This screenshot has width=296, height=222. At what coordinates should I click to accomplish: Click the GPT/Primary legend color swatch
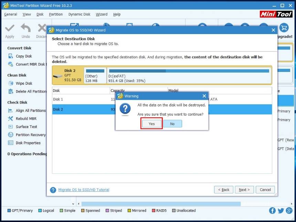9,211
